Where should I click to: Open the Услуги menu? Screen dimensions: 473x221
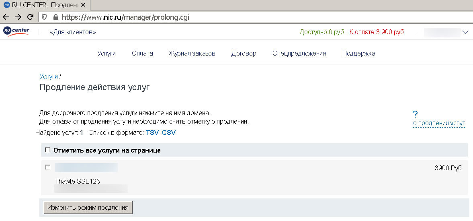click(x=106, y=53)
